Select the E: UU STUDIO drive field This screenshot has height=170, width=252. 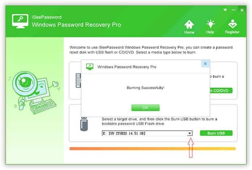(147, 133)
